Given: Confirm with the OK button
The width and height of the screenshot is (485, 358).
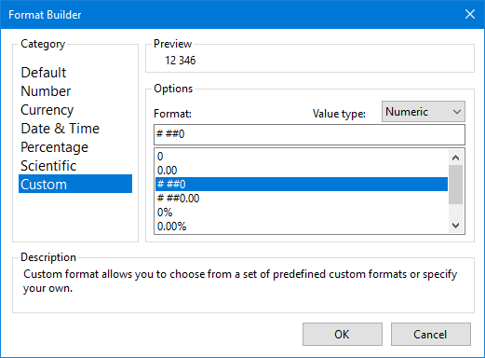Looking at the screenshot, I should click(343, 334).
